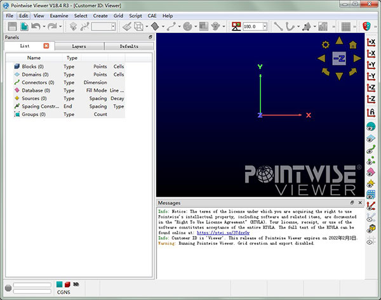This screenshot has width=381, height=300.
Task: Click the -Z cube face in navigator
Action: coord(339,57)
